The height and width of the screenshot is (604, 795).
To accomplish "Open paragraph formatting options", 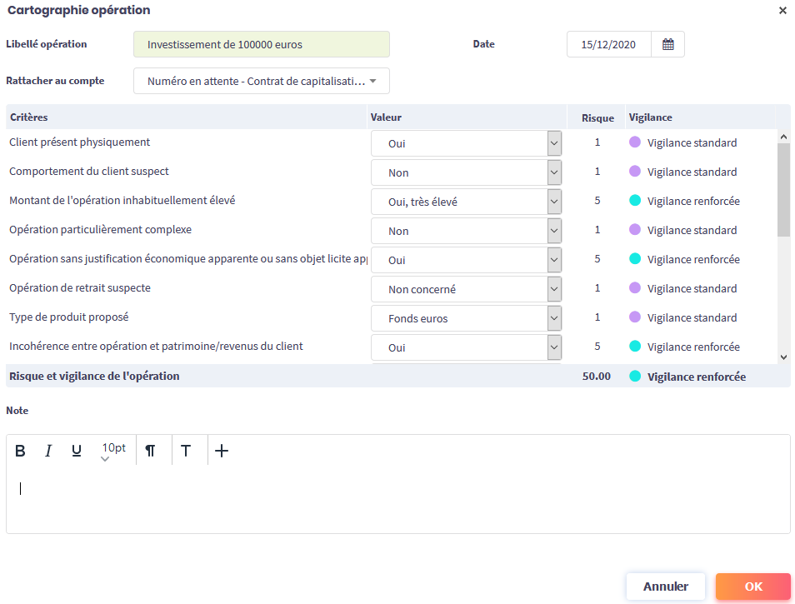I will pos(150,451).
